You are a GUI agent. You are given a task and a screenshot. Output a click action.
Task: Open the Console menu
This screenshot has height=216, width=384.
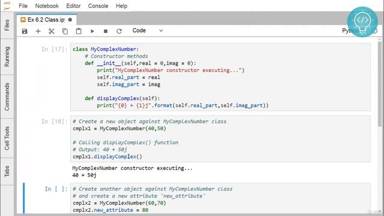coord(98,6)
